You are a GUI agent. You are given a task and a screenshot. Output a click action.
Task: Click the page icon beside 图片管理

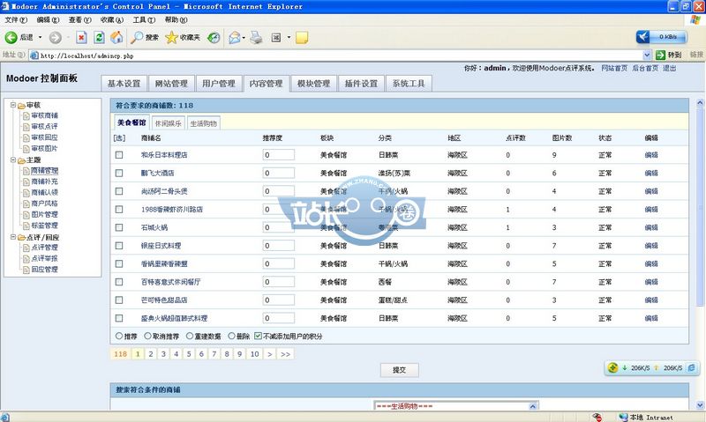coord(26,215)
